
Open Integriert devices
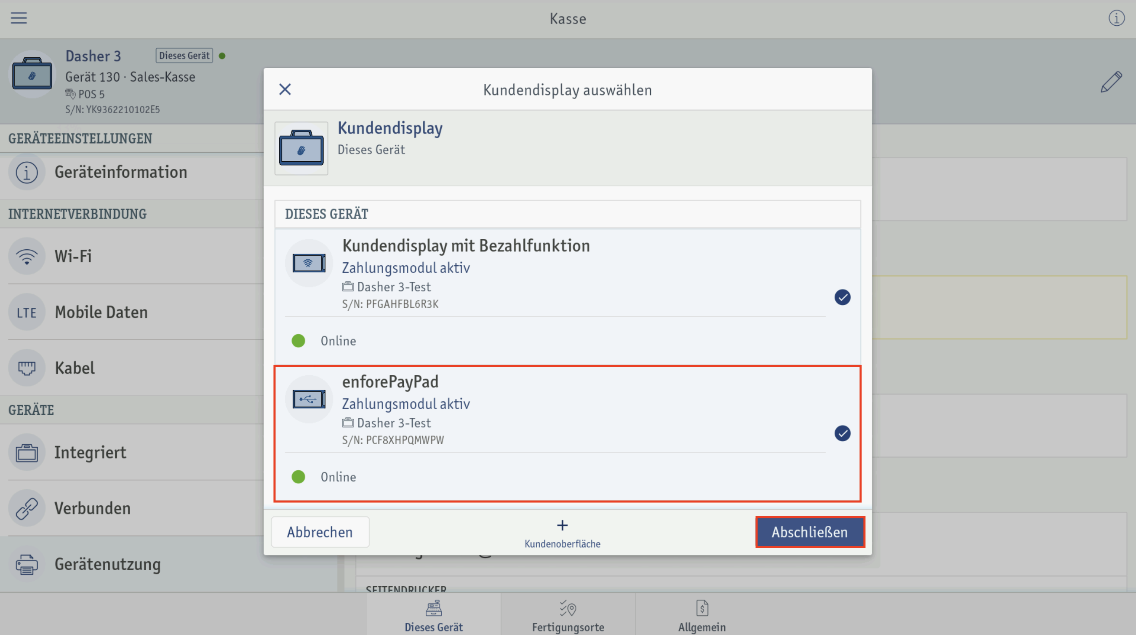(132, 452)
